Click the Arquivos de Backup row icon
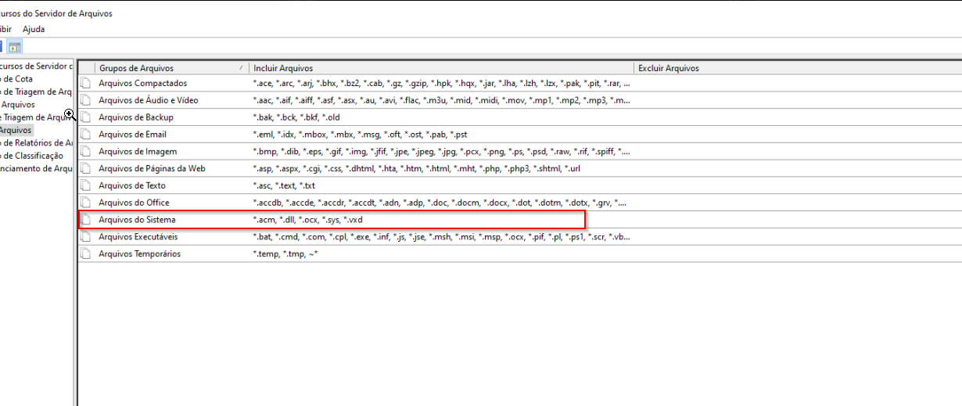 [x=85, y=117]
